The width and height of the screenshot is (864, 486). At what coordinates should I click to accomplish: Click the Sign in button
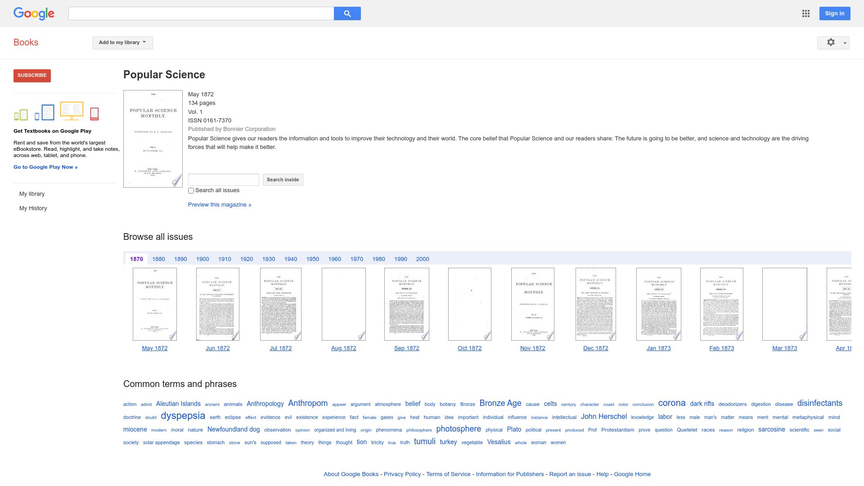click(835, 13)
